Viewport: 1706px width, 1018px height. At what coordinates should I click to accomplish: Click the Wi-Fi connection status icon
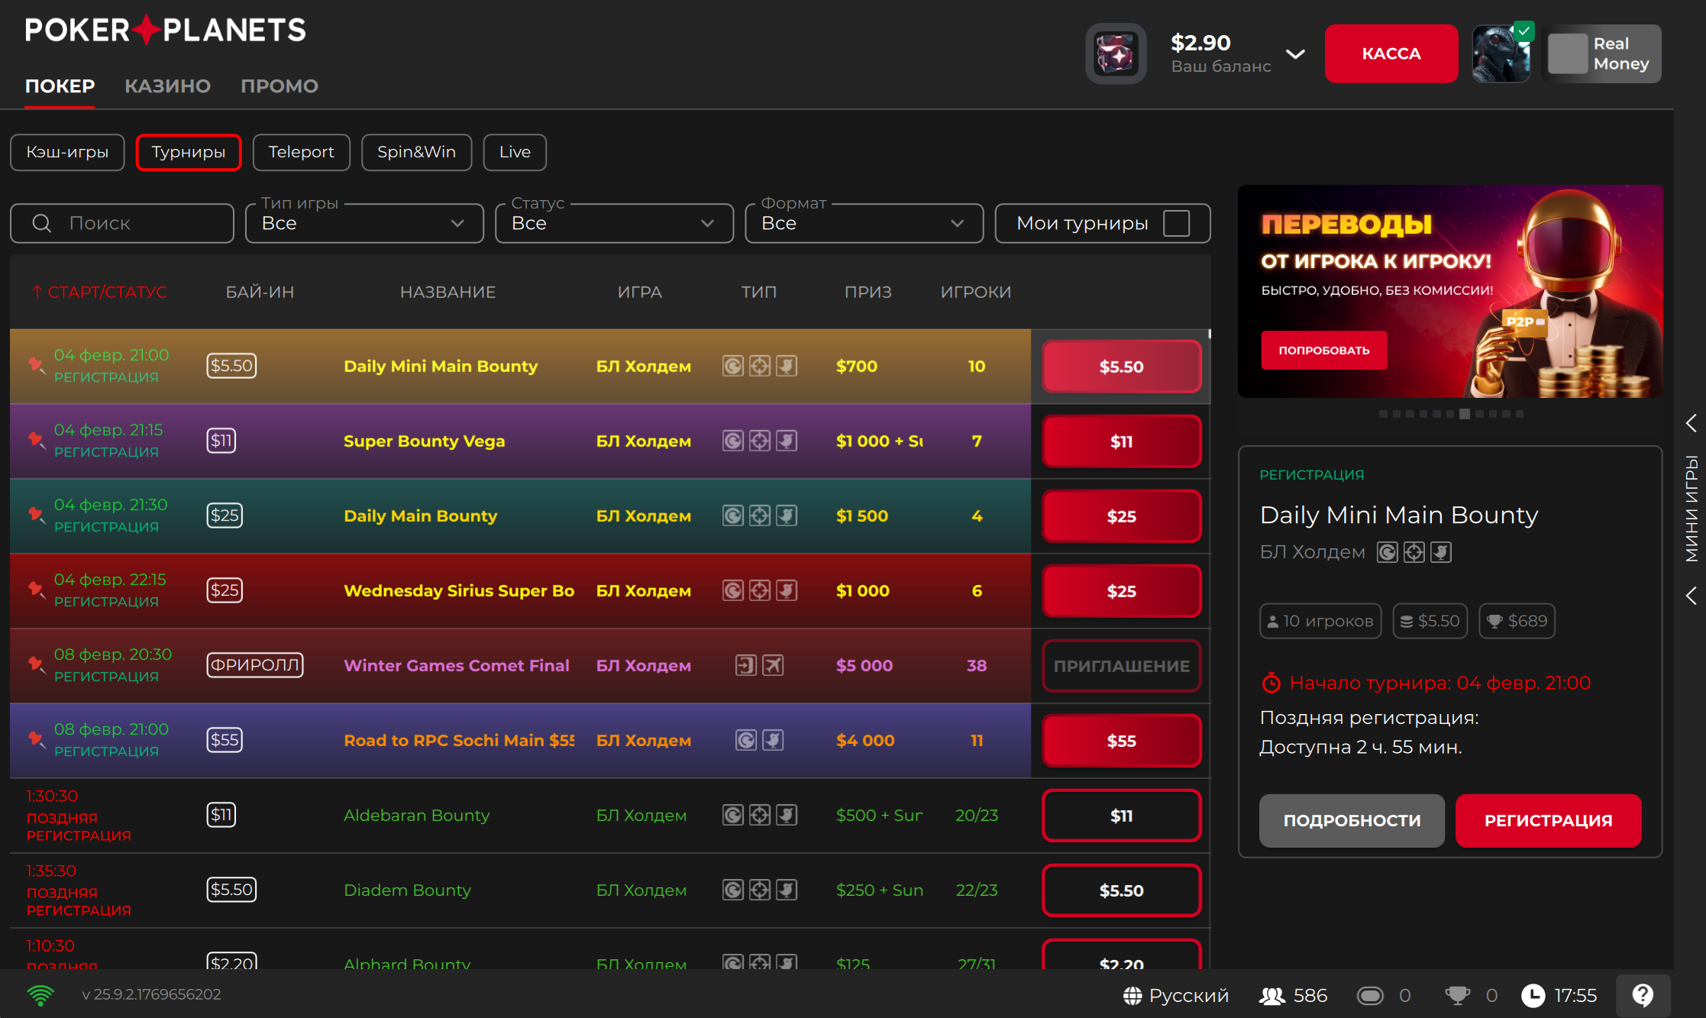point(40,994)
